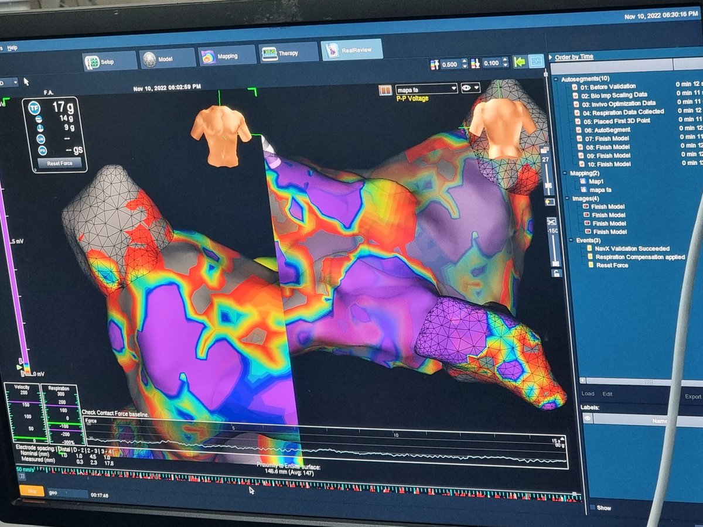Click the Load button

point(588,394)
